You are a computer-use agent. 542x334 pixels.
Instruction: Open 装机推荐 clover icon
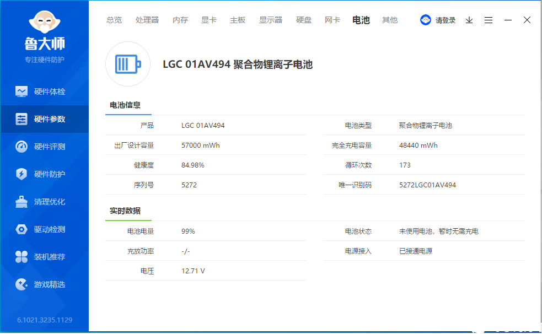pos(22,257)
